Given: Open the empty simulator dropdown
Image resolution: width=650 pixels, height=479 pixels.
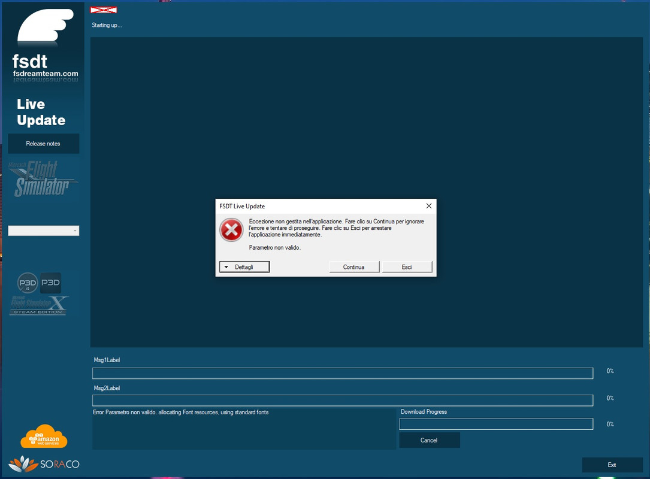Looking at the screenshot, I should point(44,231).
